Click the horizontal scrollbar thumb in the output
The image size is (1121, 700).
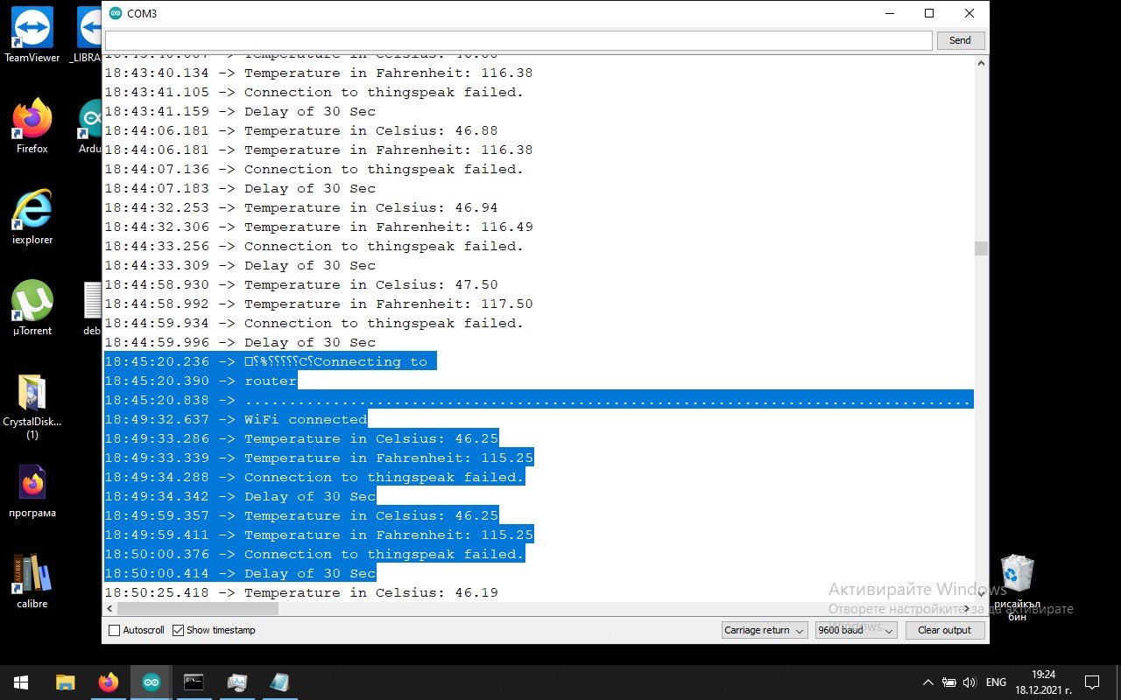click(x=198, y=608)
